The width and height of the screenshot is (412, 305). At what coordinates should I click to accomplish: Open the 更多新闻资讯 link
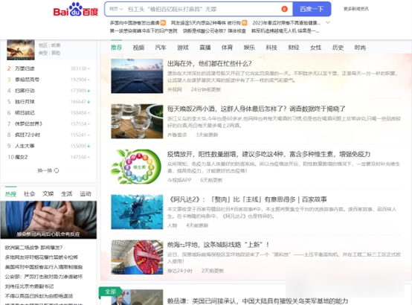point(356,9)
